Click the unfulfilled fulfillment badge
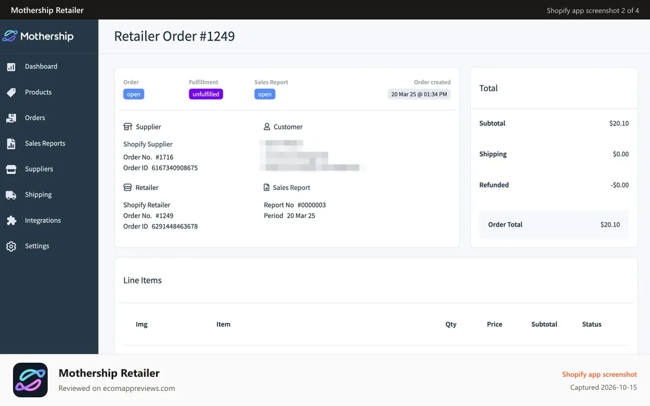This screenshot has width=650, height=406. (x=206, y=94)
